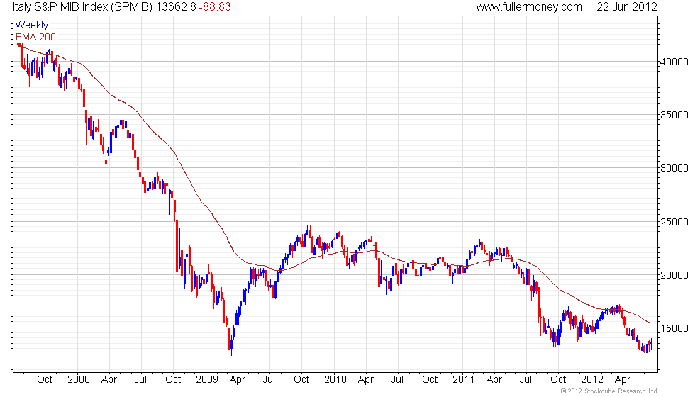The height and width of the screenshot is (397, 695).
Task: Click the 2009 x-axis label
Action: click(x=207, y=380)
